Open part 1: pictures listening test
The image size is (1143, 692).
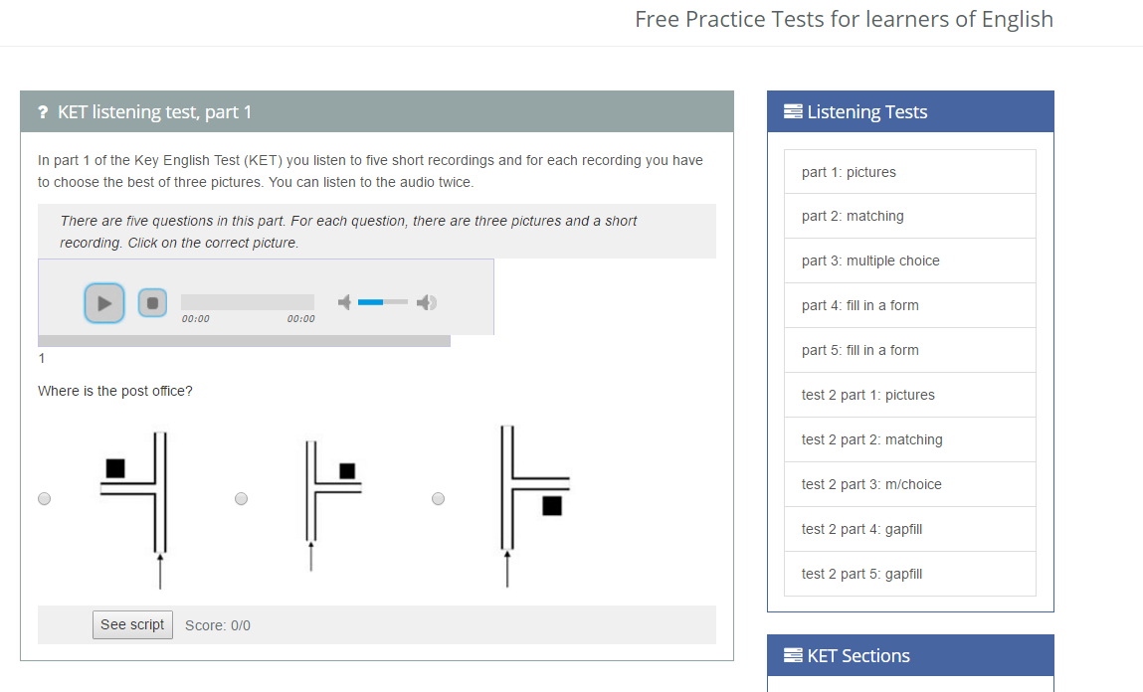[x=849, y=172]
